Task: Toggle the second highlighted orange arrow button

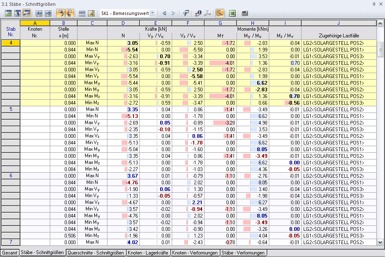Action: point(70,13)
